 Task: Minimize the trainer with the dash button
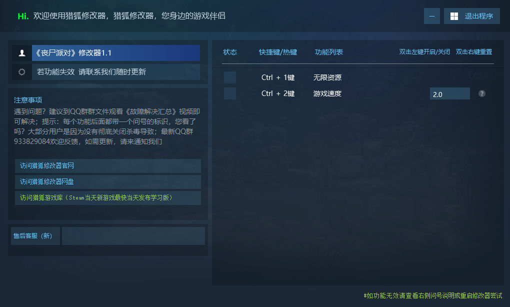[432, 16]
